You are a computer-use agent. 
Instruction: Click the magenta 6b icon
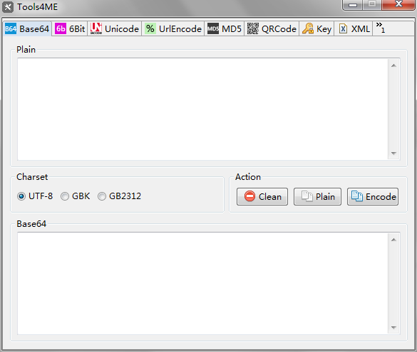61,28
